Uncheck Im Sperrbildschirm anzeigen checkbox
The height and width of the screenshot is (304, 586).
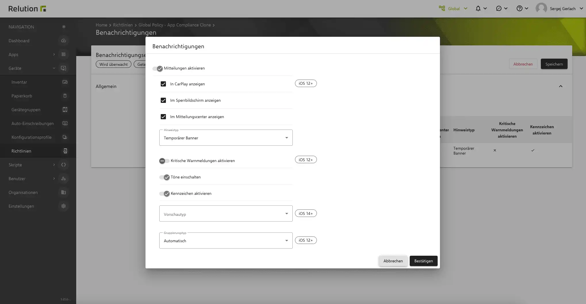click(x=163, y=100)
